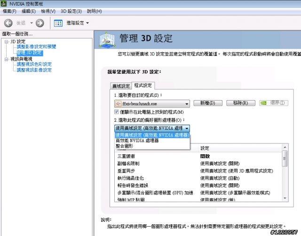
Task: Toggle 僅顯示在此電腦上找到的程式 checkbox
Action: coord(116,112)
